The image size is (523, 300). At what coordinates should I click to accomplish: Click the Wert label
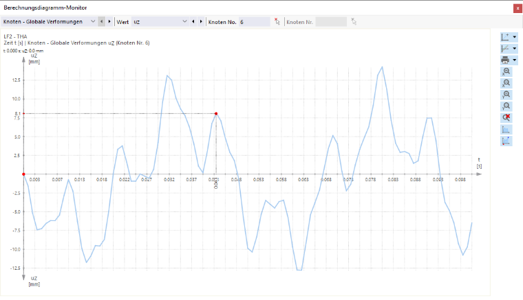click(122, 22)
